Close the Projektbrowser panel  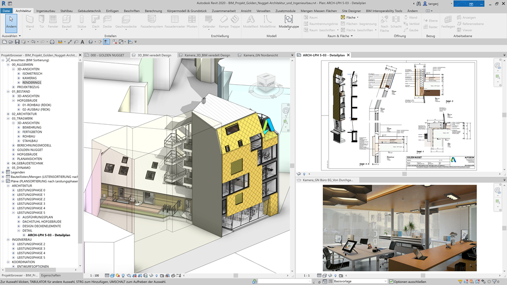[80, 55]
